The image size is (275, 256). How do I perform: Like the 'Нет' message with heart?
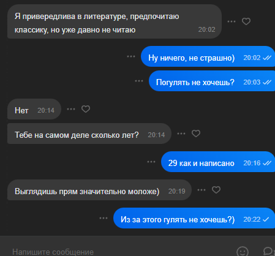(86, 109)
